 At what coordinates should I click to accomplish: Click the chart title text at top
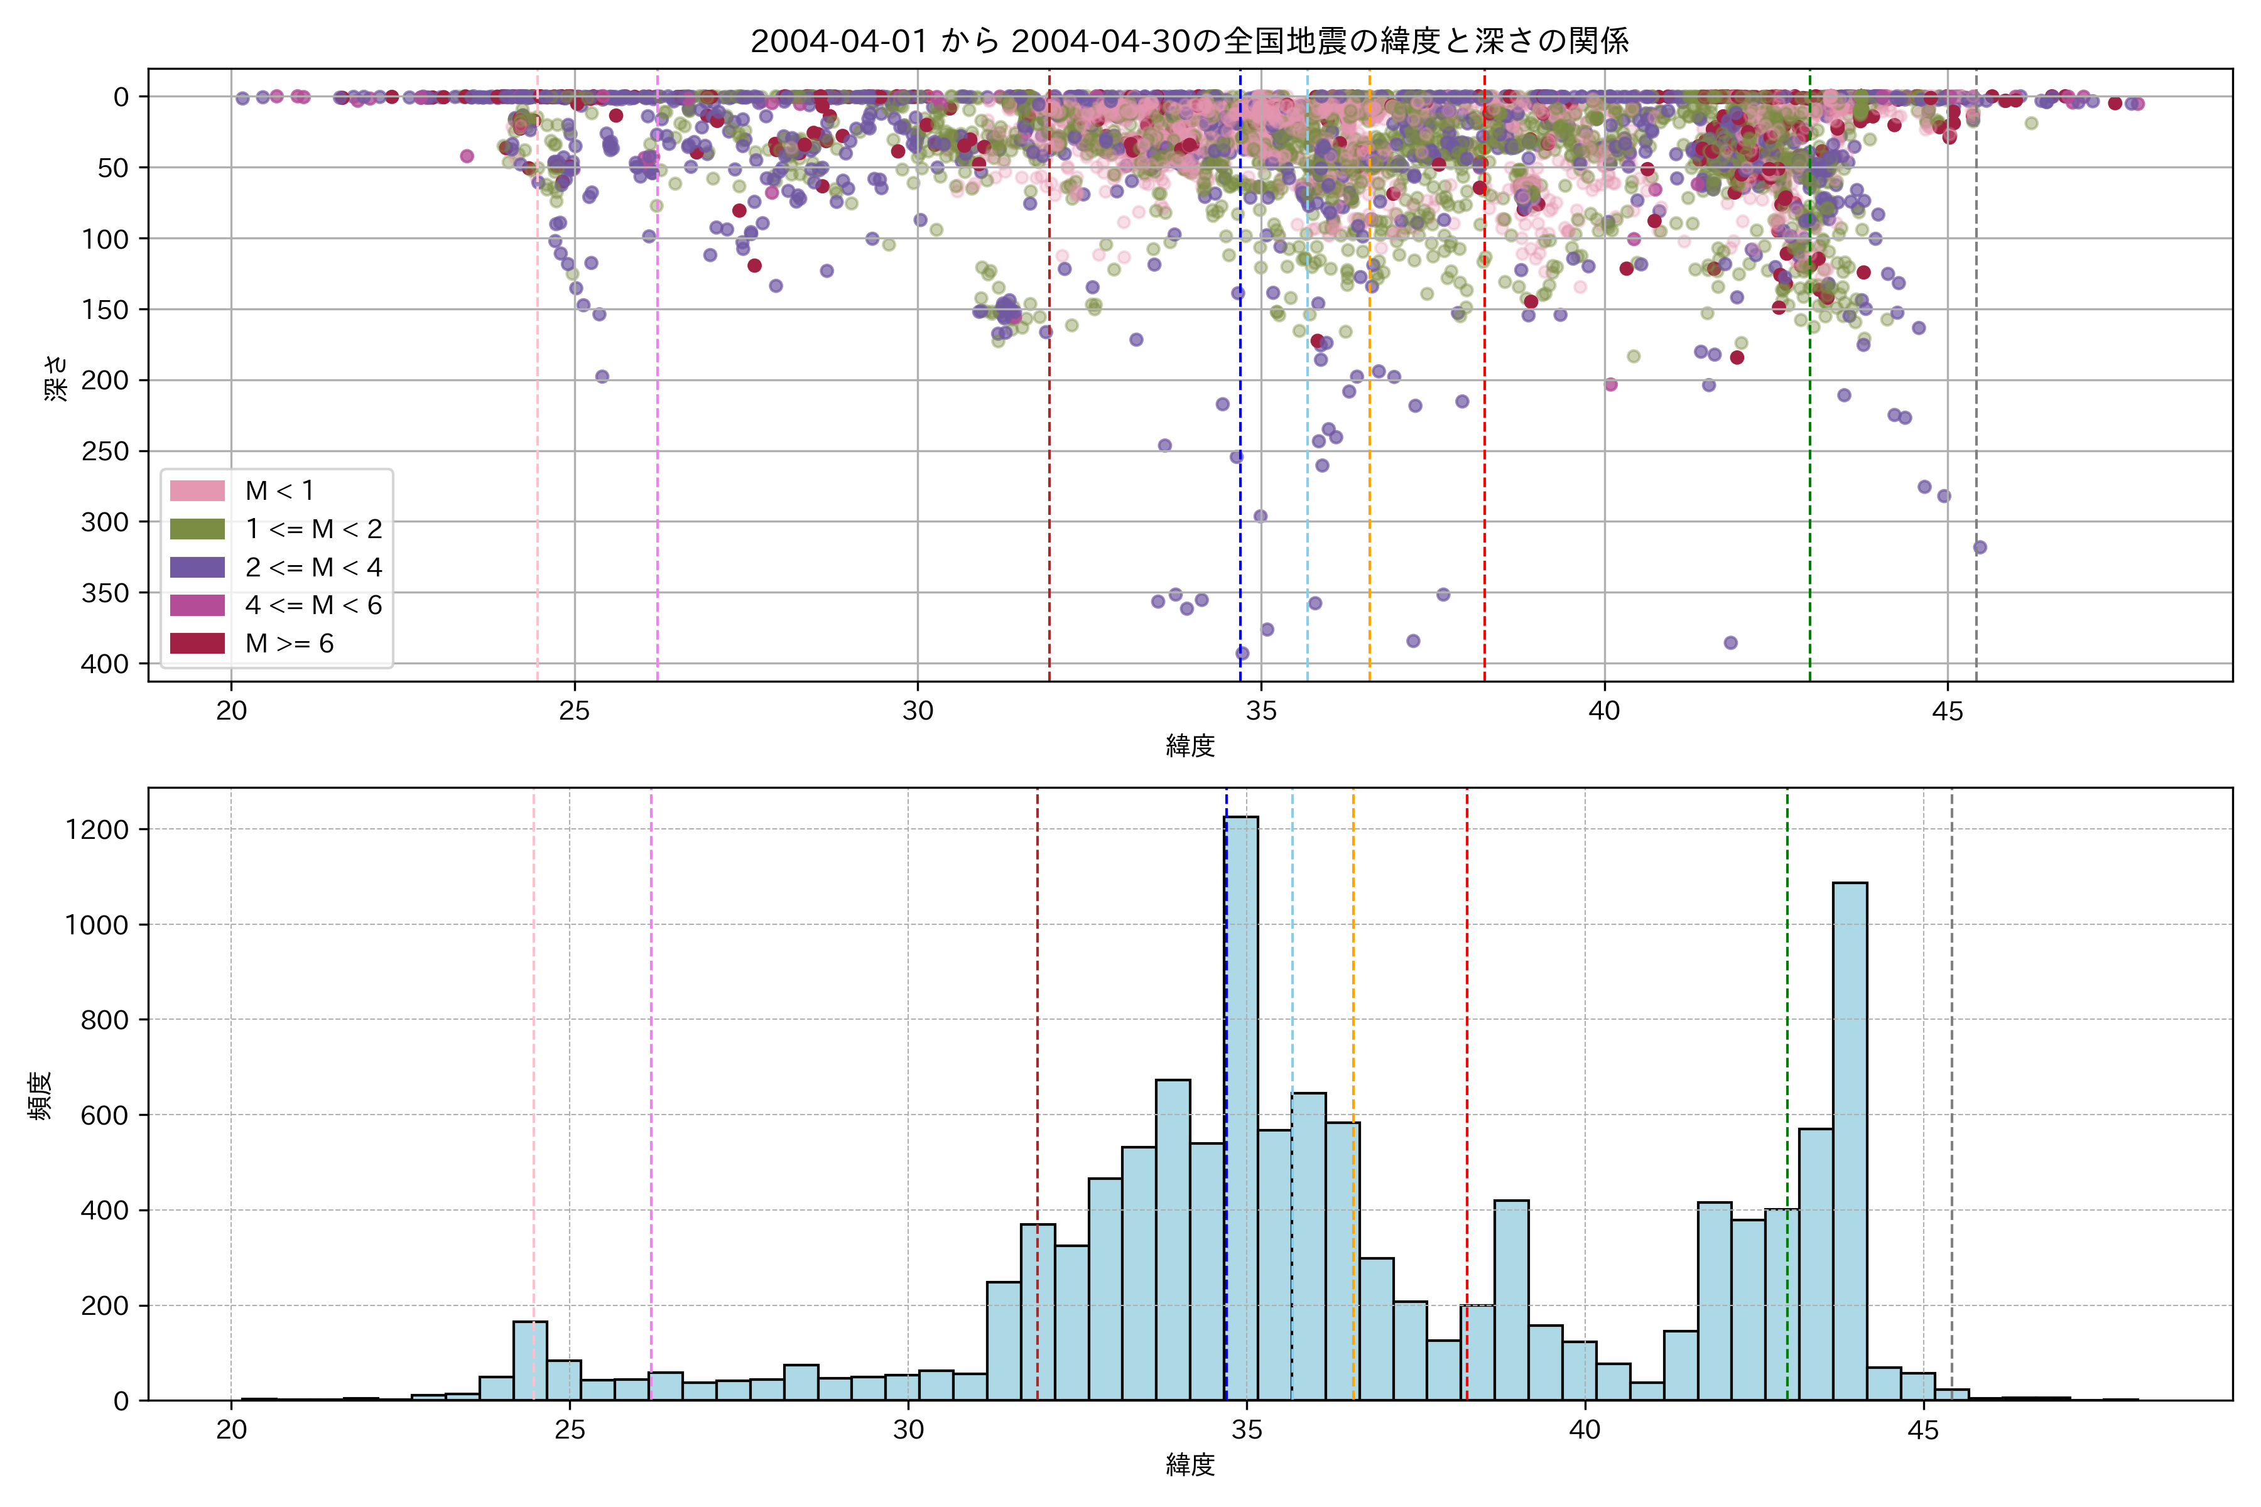click(x=1189, y=41)
